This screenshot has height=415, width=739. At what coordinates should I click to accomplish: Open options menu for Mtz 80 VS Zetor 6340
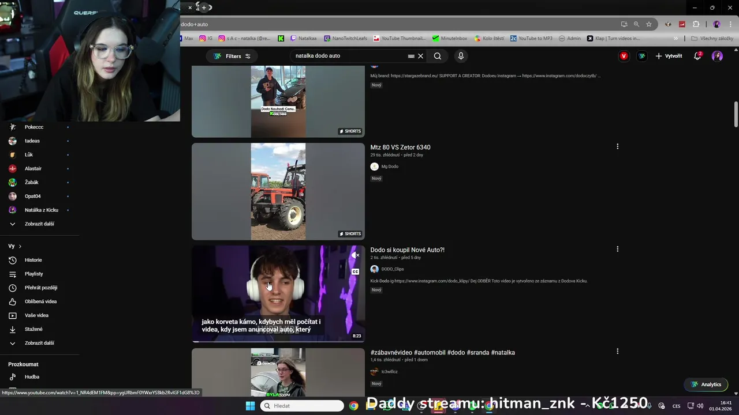pos(617,146)
